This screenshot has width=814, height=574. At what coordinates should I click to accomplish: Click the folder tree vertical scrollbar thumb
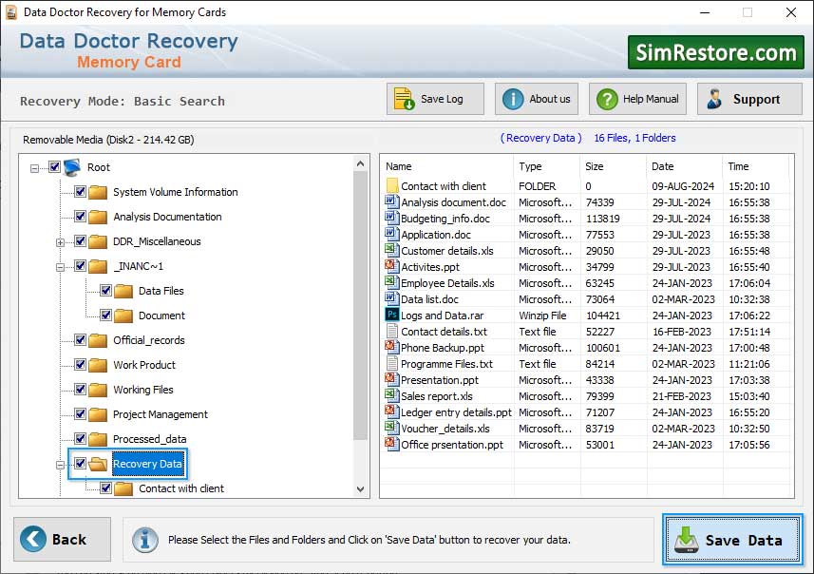pyautogui.click(x=360, y=305)
